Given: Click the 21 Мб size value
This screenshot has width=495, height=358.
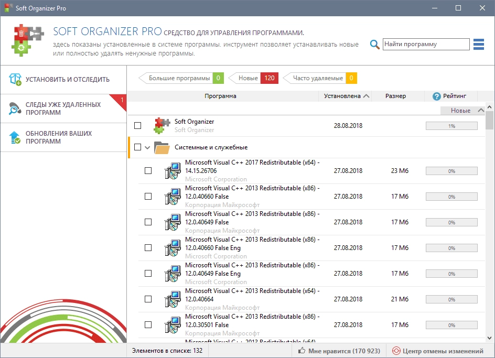Looking at the screenshot, I should click(400, 299).
